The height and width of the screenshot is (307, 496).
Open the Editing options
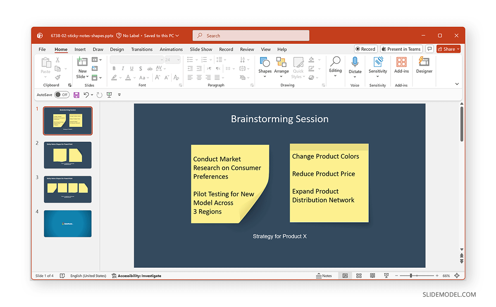(335, 66)
